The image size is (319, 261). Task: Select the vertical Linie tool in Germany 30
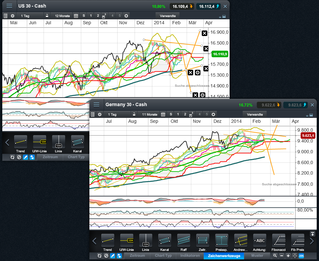coord(146,243)
